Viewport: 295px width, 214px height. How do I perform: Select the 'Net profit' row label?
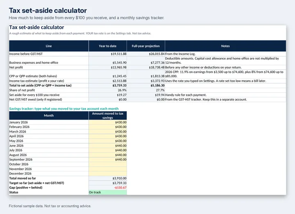(x=16, y=67)
